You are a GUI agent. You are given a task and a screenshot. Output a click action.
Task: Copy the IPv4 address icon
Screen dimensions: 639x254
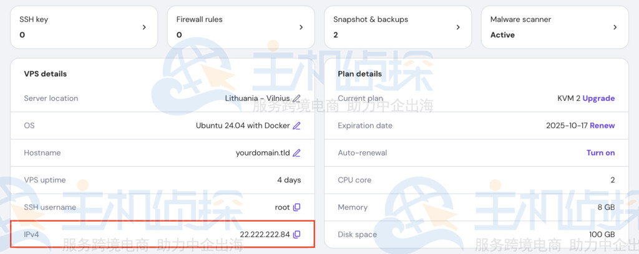click(x=297, y=235)
